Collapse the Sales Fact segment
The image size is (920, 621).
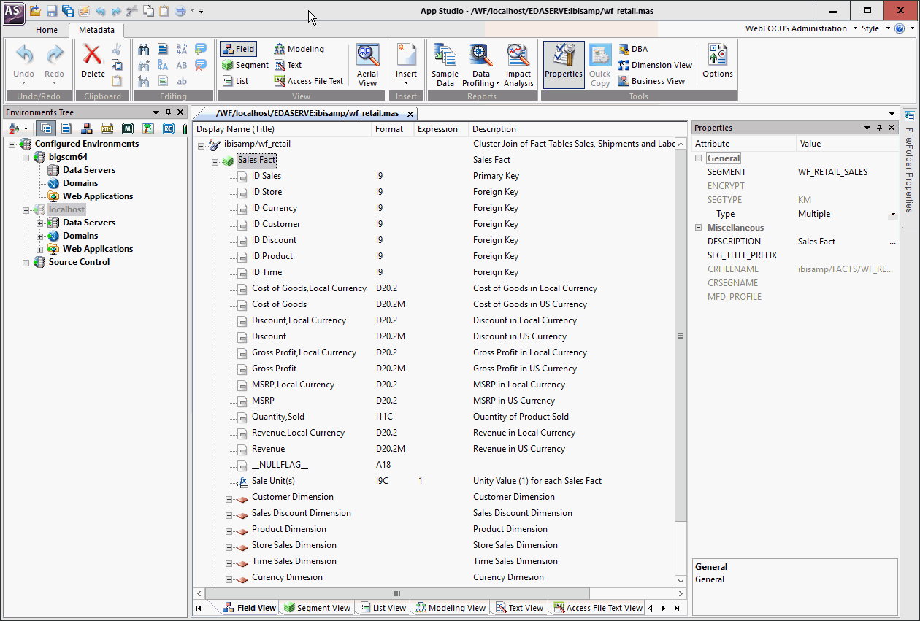point(215,162)
